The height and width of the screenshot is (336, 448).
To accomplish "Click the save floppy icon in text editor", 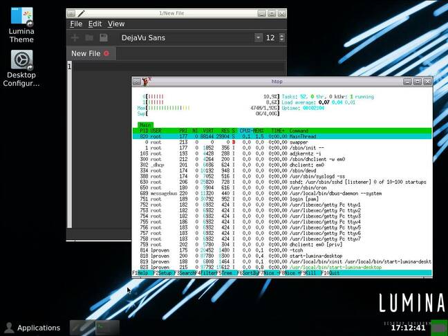I will click(104, 38).
